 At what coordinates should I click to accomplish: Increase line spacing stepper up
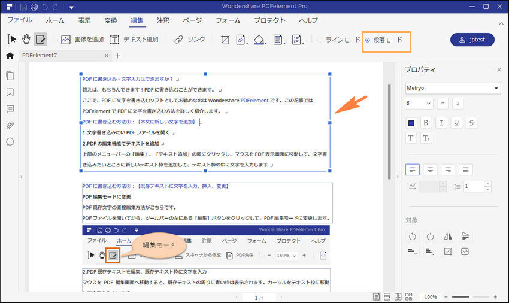(487, 184)
